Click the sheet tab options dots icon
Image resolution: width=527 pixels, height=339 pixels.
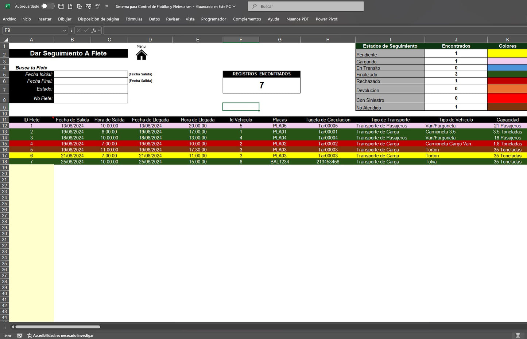tap(5, 327)
